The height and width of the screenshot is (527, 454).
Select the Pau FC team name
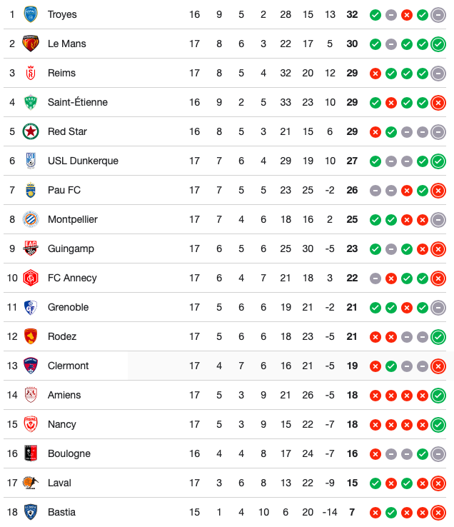64,190
